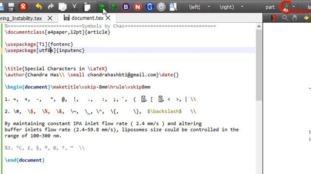This screenshot has width=311, height=174.
Task: Stop compilation with the grey power icon
Action: [161, 7]
